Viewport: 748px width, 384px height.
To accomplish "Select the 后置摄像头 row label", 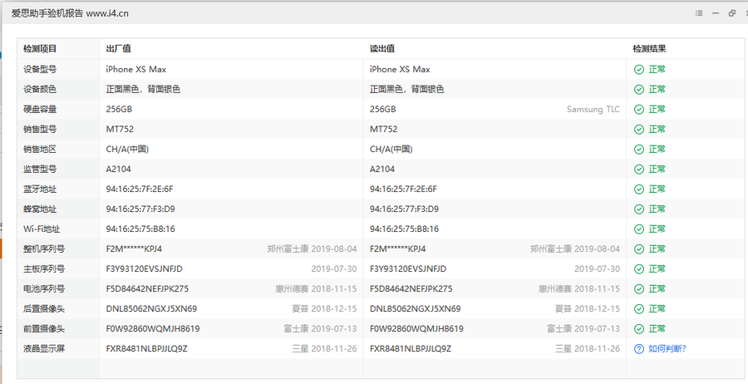I will pos(44,309).
